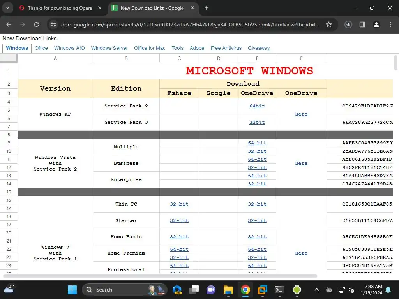Close the Opera download tab
Viewport: 399px width, 299px height.
[100, 8]
